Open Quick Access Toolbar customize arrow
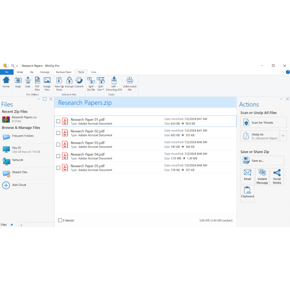 pos(17,66)
